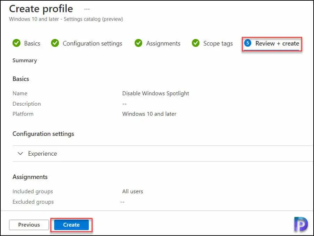Go back with the Previous button
The height and width of the screenshot is (236, 314).
coord(29,225)
